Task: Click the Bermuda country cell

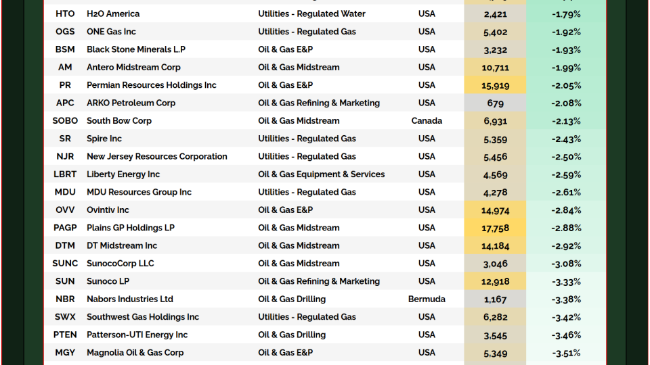Action: (x=427, y=299)
